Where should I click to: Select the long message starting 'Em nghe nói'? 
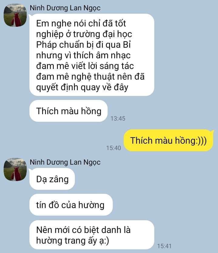click(92, 55)
